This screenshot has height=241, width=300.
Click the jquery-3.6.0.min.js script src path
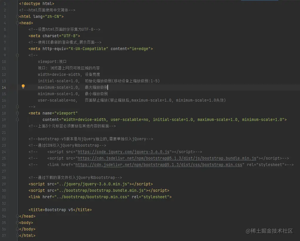click(x=93, y=184)
